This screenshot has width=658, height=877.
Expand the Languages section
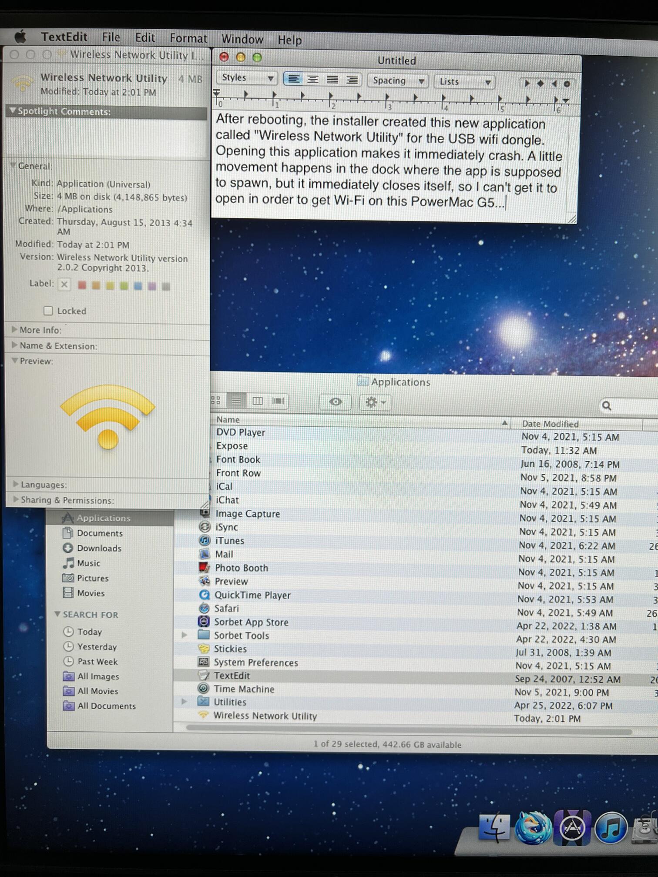16,484
